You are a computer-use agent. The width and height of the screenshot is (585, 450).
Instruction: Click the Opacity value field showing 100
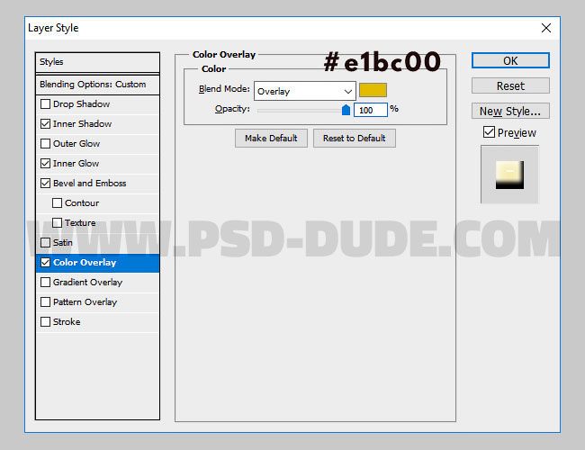[371, 110]
